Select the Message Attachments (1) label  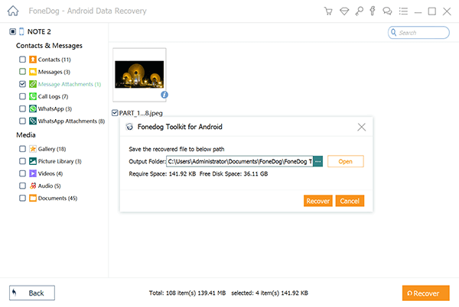tap(70, 84)
